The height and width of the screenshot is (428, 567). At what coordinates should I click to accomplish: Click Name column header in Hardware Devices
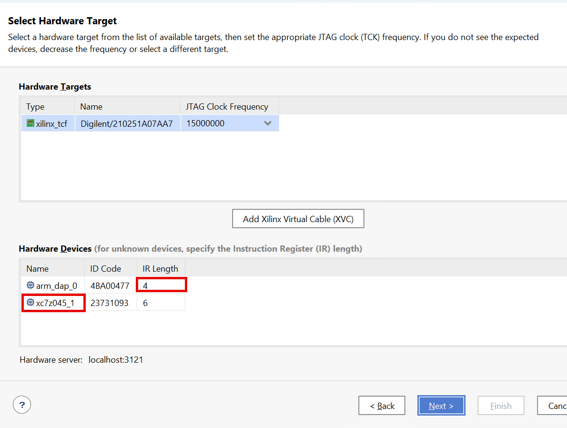tap(52, 268)
